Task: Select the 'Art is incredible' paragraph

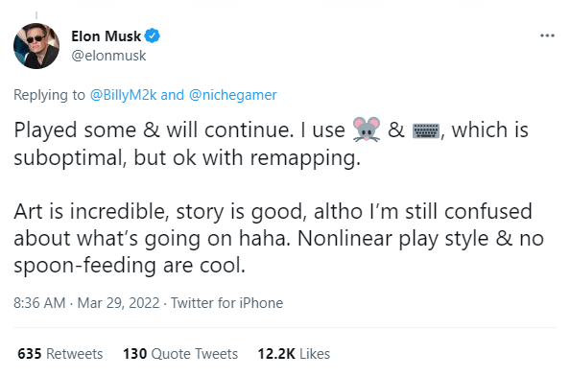Action: [x=279, y=238]
